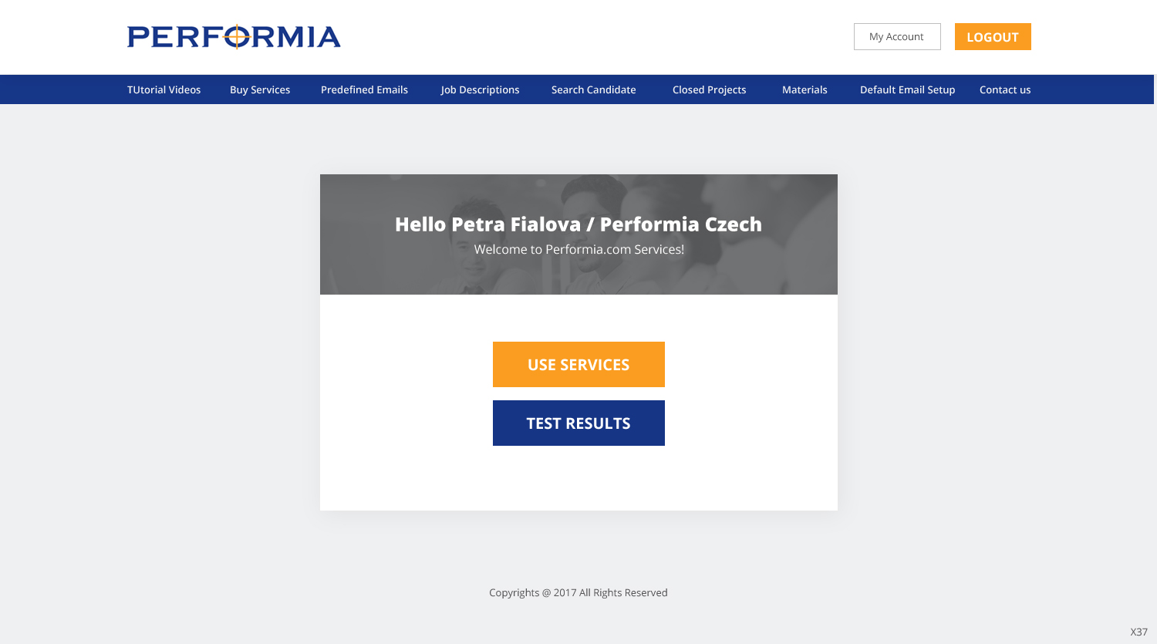Select the Predefined Emails menu item
This screenshot has width=1157, height=644.
(x=364, y=89)
